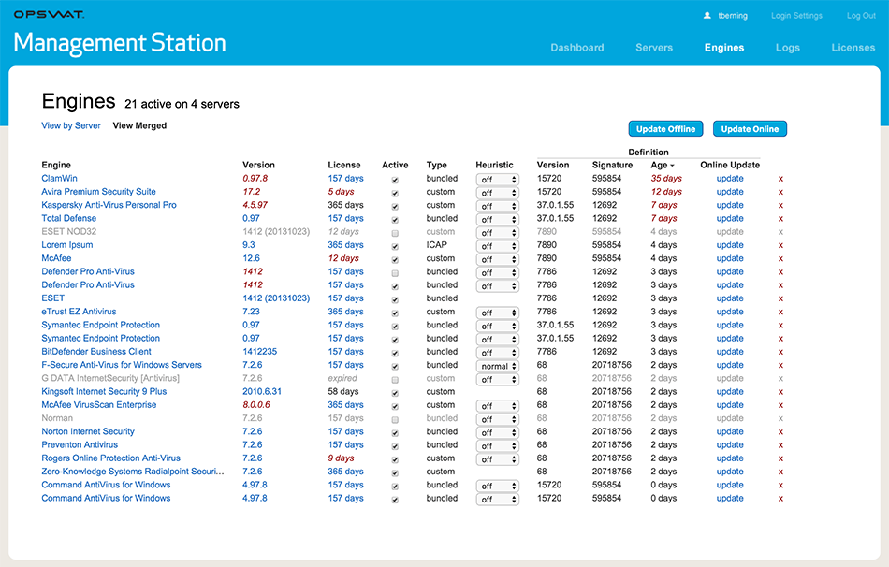Click update link for Lorem Ipsum
The width and height of the screenshot is (889, 567).
(730, 245)
